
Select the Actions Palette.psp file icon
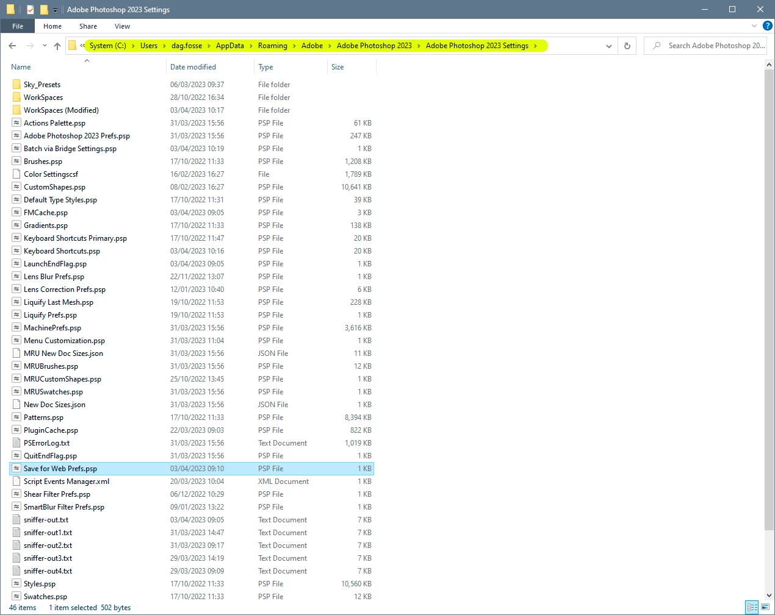pos(16,123)
